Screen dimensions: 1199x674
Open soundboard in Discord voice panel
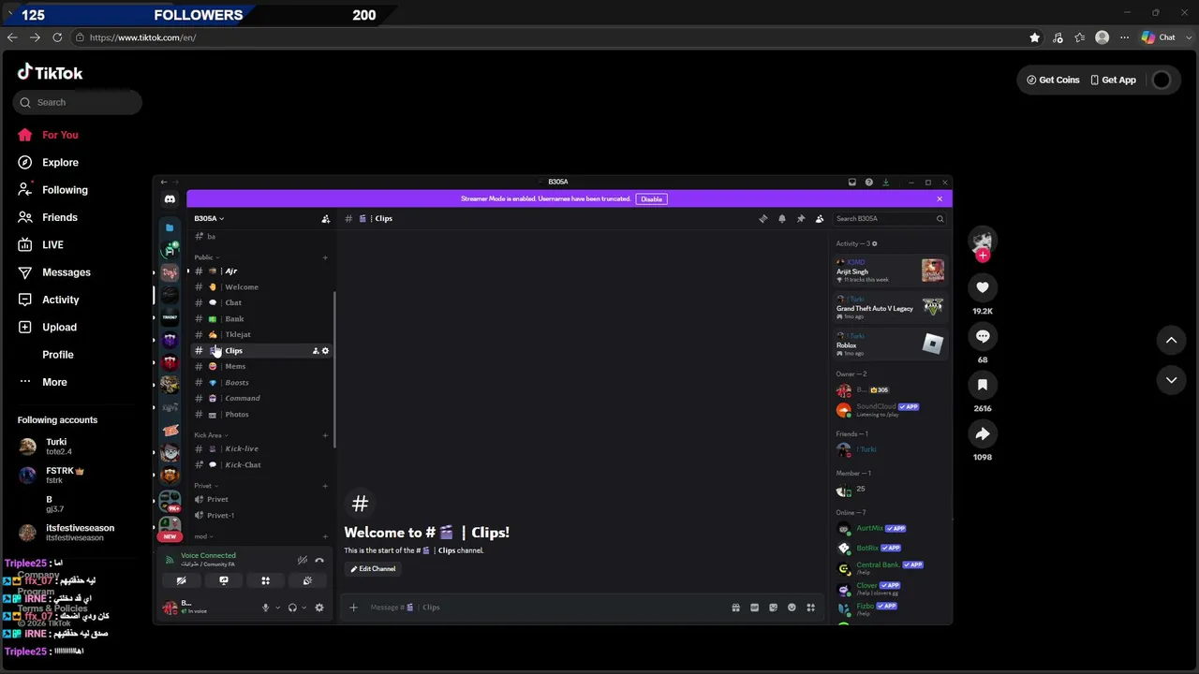pos(307,581)
